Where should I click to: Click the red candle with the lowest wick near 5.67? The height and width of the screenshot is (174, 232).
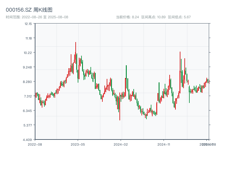(x=120, y=106)
